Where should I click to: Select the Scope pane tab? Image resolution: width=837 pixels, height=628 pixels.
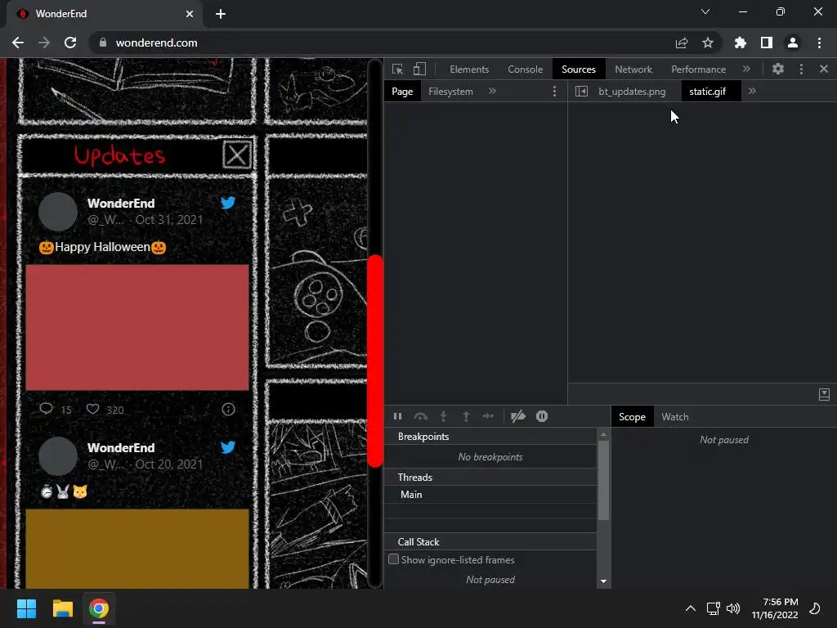click(x=632, y=417)
